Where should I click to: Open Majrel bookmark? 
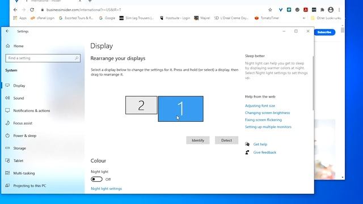(x=202, y=18)
